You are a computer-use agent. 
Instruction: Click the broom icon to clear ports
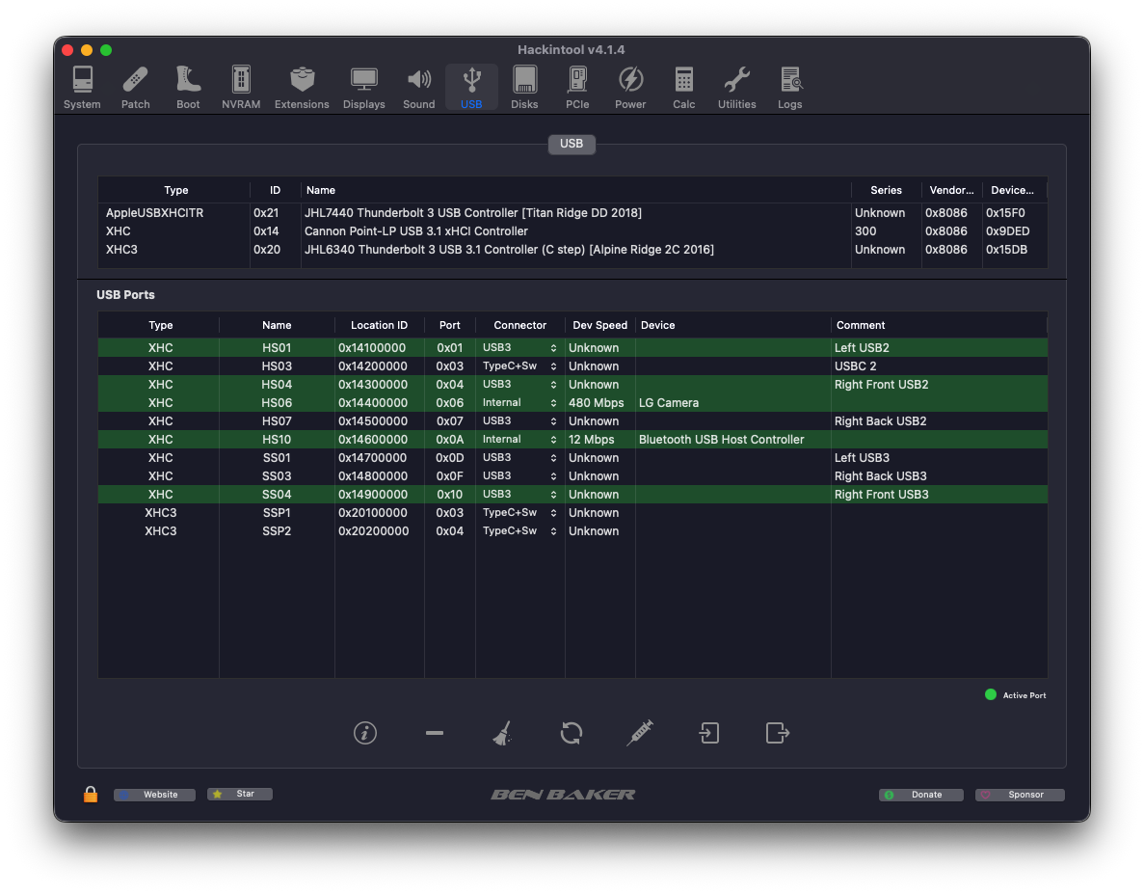coord(503,732)
